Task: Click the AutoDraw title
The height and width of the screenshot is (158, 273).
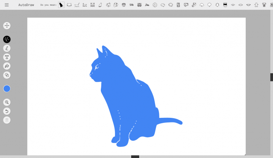Action: [x=26, y=5]
